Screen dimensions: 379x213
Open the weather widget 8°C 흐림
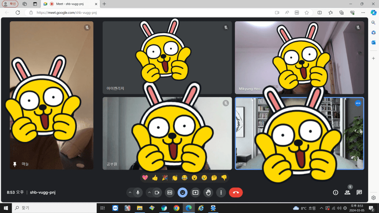304,208
